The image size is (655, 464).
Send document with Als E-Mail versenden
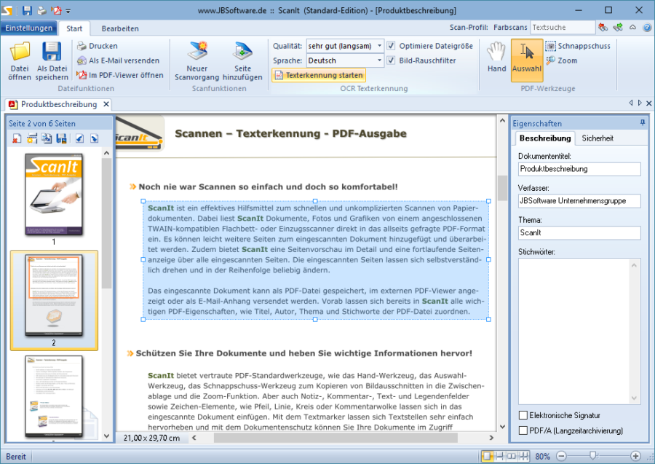[x=119, y=60]
